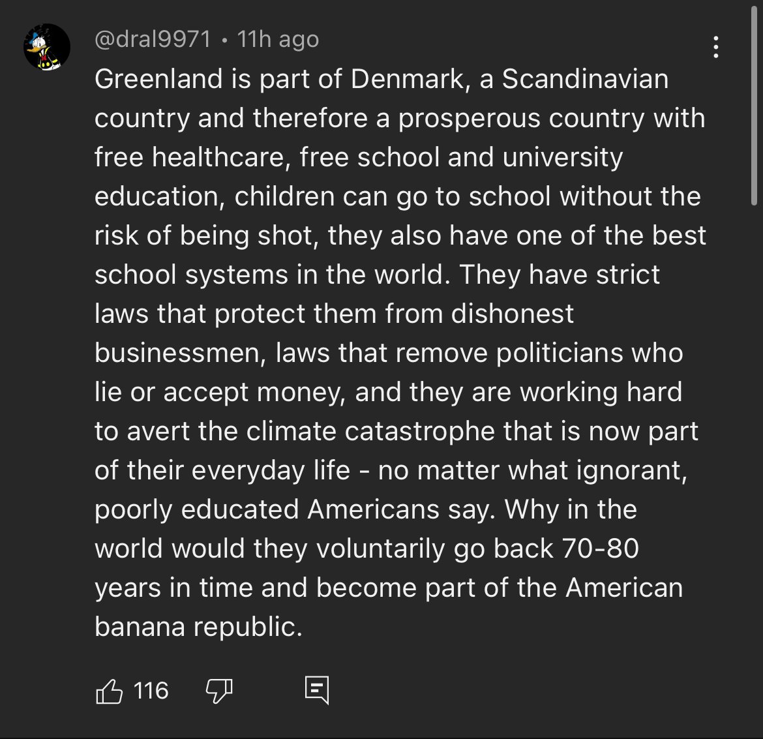The image size is (763, 739).
Task: Click the word "Scandinavian" in the first line
Action: point(585,80)
